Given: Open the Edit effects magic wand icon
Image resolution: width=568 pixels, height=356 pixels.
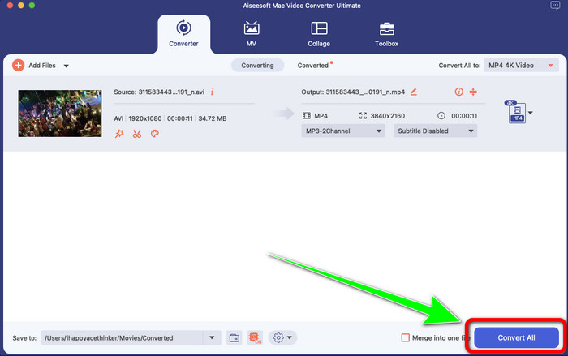Looking at the screenshot, I should (x=119, y=134).
